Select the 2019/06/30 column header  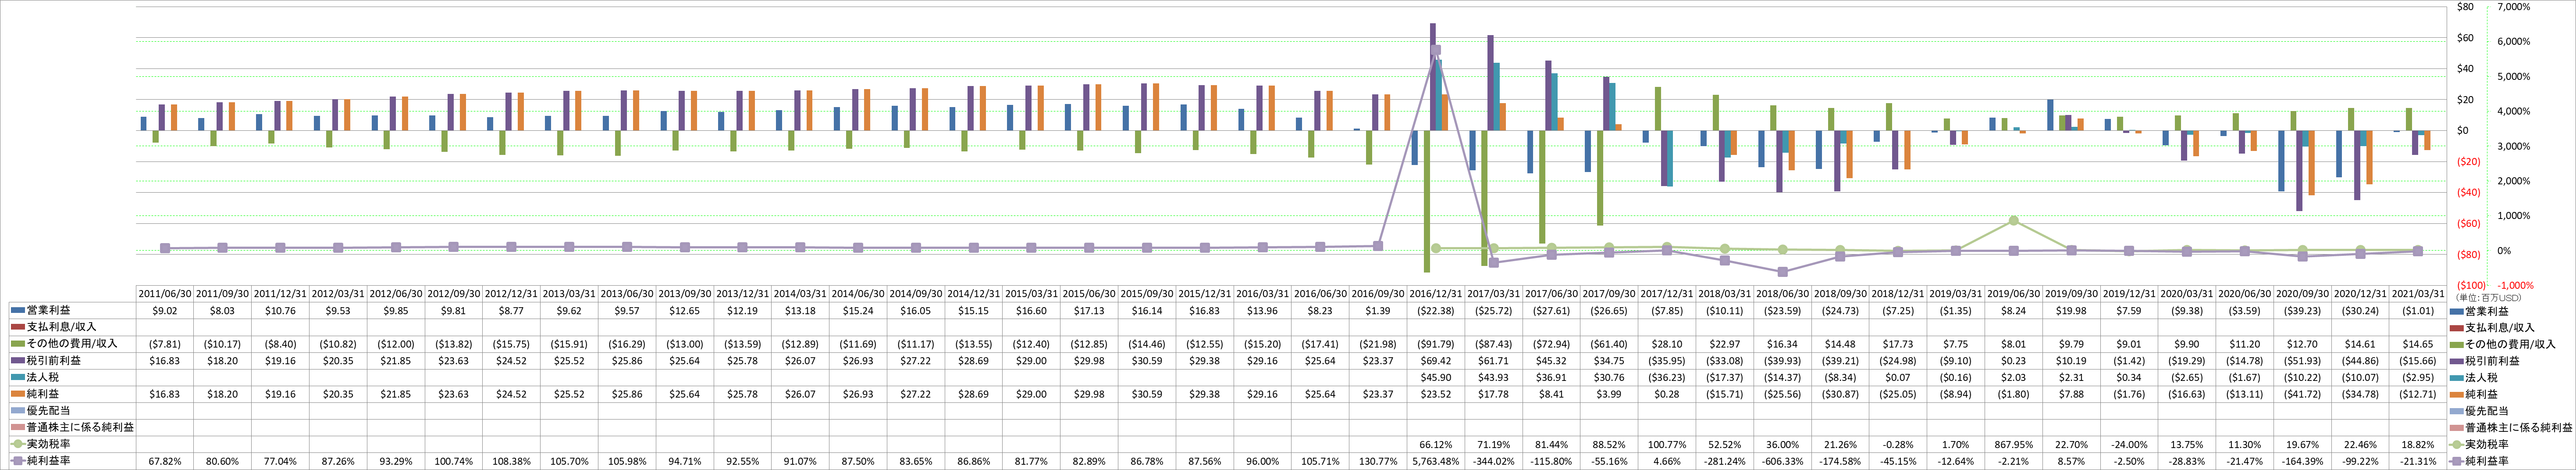2014,294
